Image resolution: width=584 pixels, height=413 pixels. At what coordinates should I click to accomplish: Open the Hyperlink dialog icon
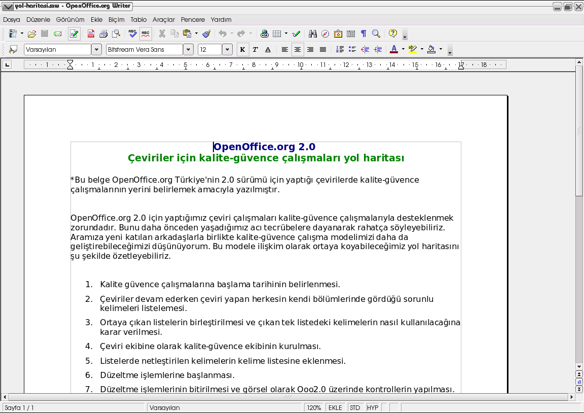(265, 33)
